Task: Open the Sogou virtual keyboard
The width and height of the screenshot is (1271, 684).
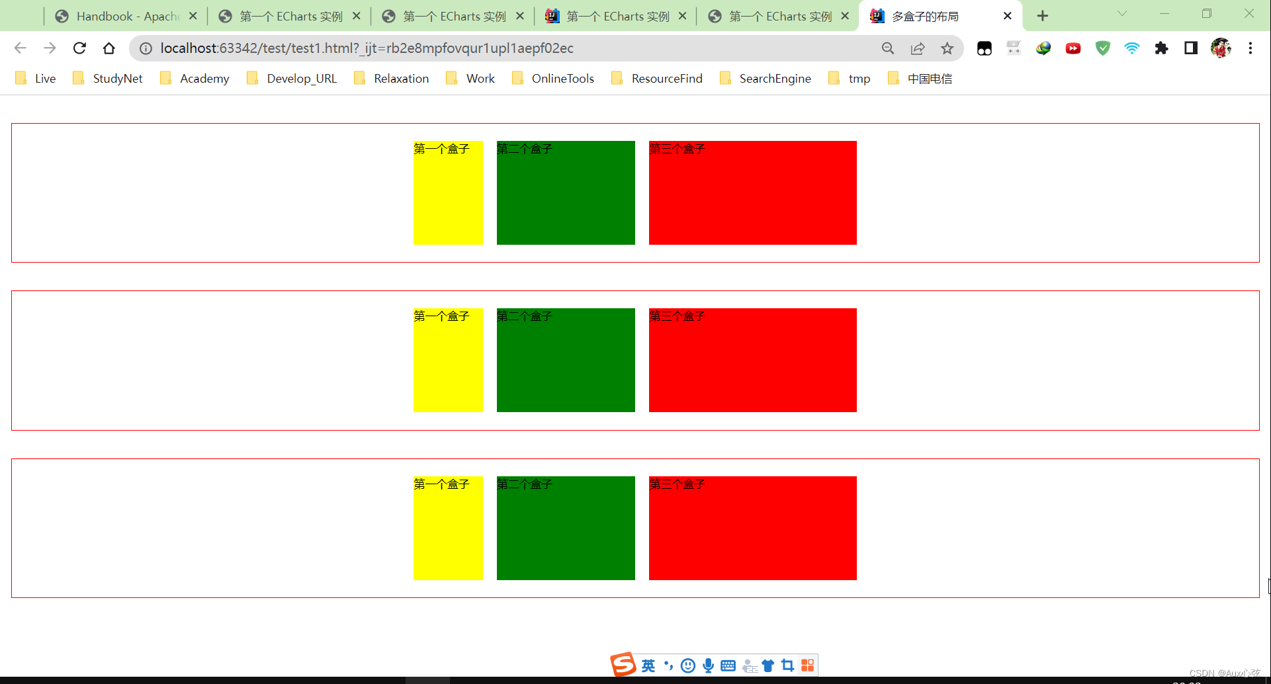Action: pyautogui.click(x=728, y=665)
